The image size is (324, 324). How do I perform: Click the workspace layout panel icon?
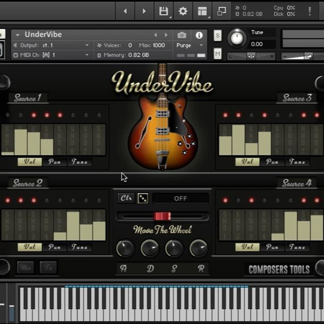202,11
